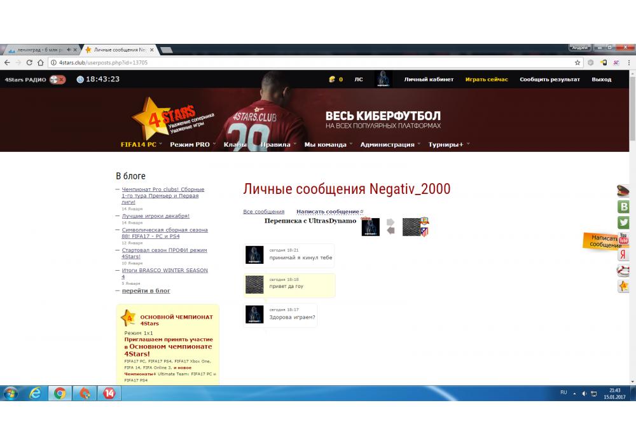
Task: Click the UltrasDynamo gray avatar in the header
Action: (411, 227)
